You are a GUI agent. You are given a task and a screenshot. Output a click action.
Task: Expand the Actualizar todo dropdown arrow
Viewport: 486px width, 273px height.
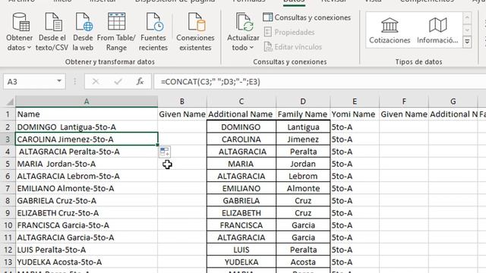[251, 48]
